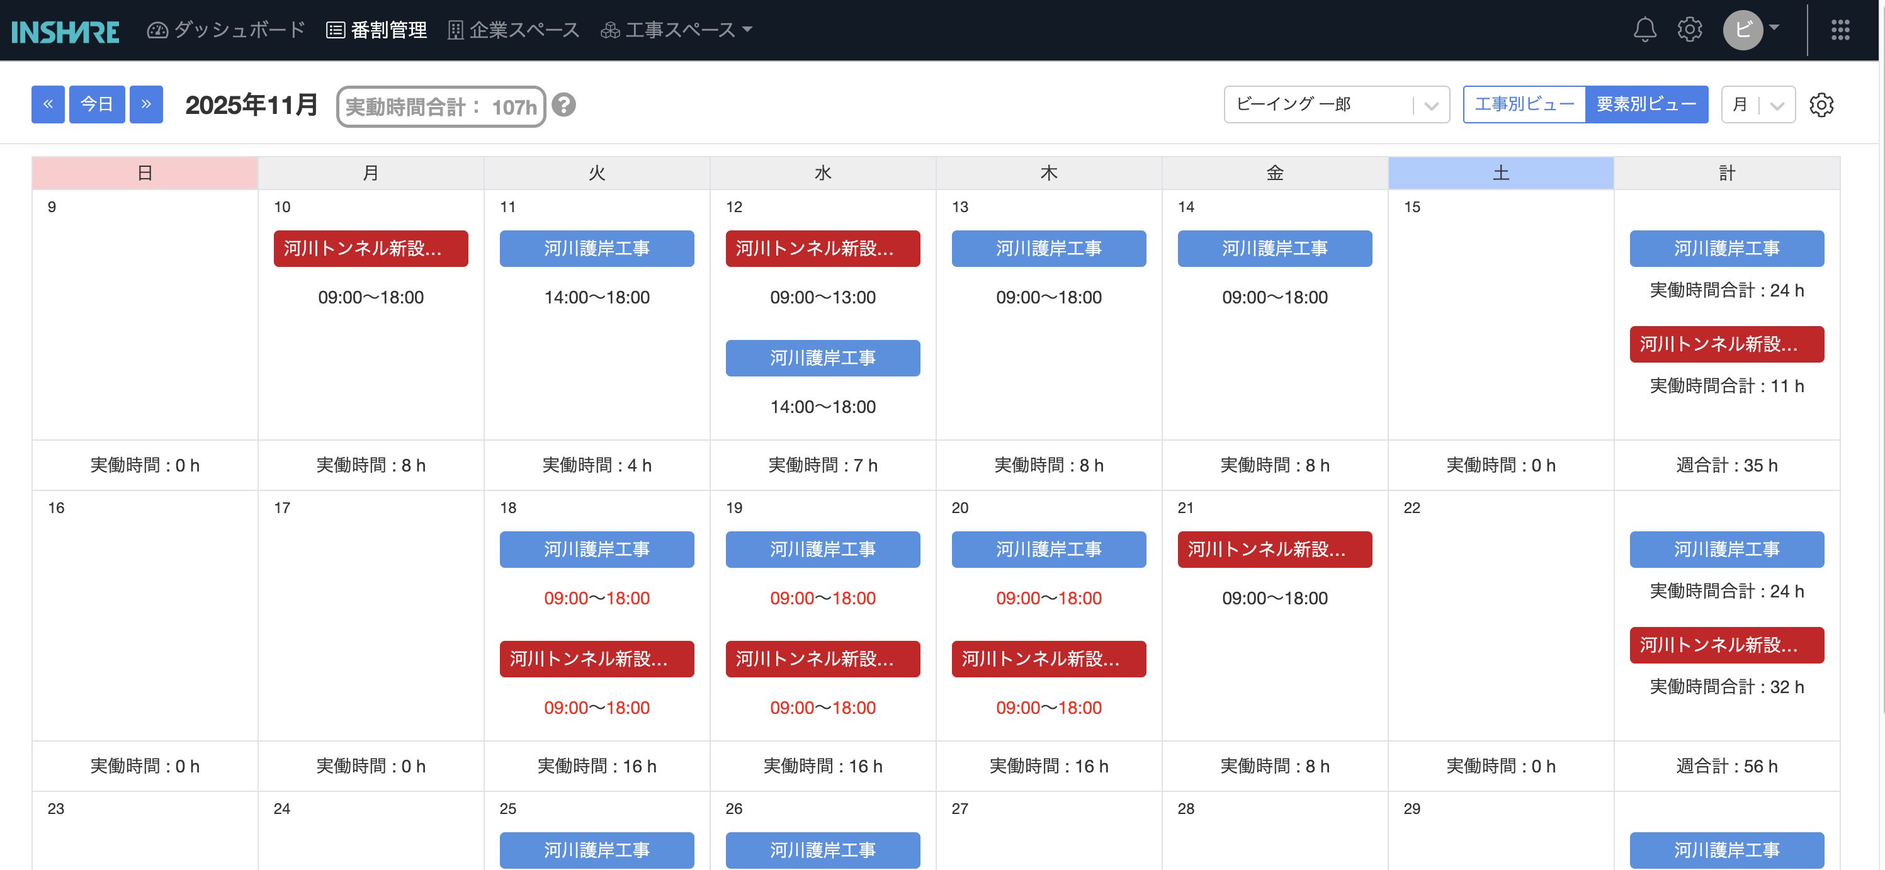Open 河川トンネル新設 entry on the 19th
1885x870 pixels.
[824, 659]
